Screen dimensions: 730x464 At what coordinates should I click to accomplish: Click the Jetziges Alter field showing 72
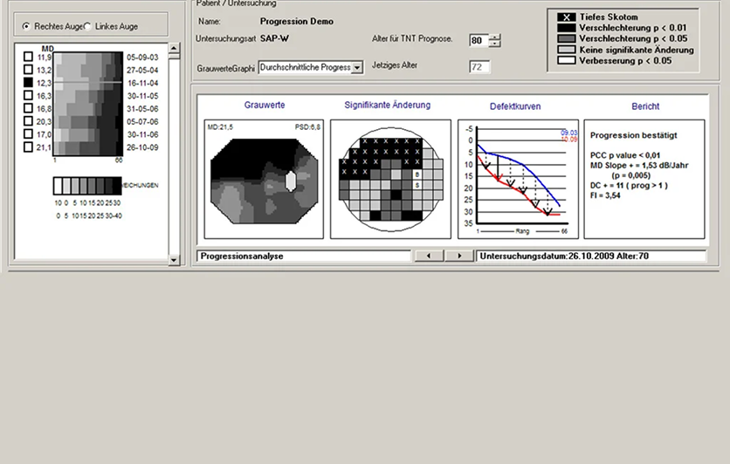coord(479,67)
